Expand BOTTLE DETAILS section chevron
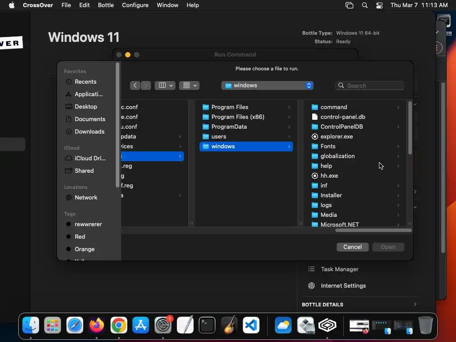The width and height of the screenshot is (456, 342). click(x=415, y=305)
